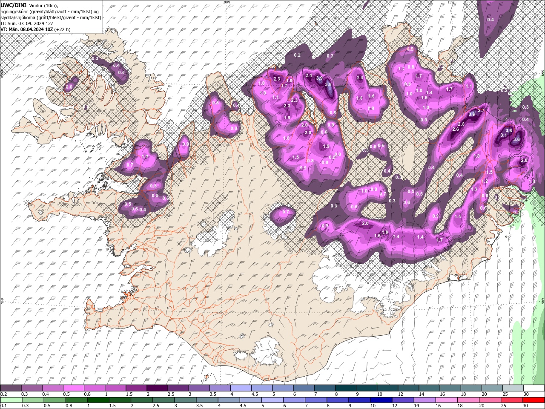
Task: Click the 'UWC/DINI: Vindur (10m),' title line
Action: (x=29, y=5)
